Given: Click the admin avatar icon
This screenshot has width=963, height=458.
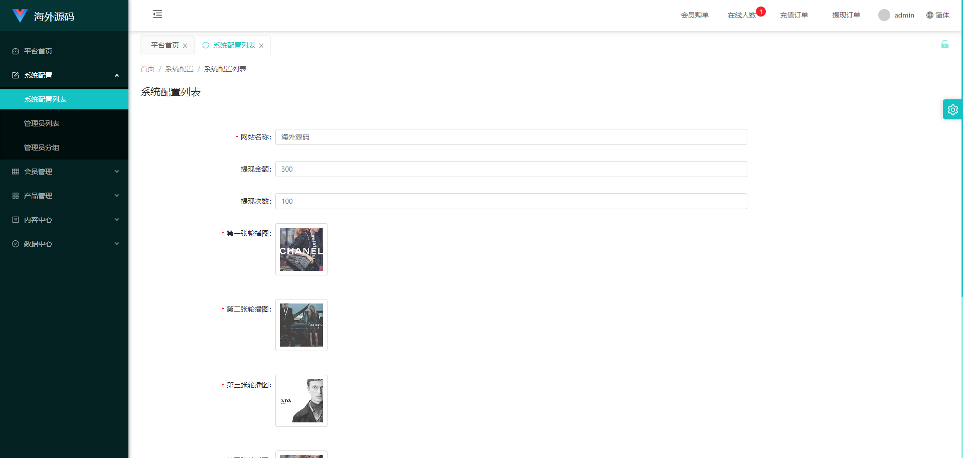Looking at the screenshot, I should (x=884, y=15).
